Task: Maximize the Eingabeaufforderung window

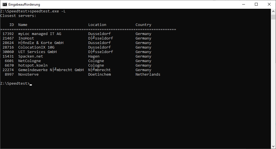Action: coord(256,5)
